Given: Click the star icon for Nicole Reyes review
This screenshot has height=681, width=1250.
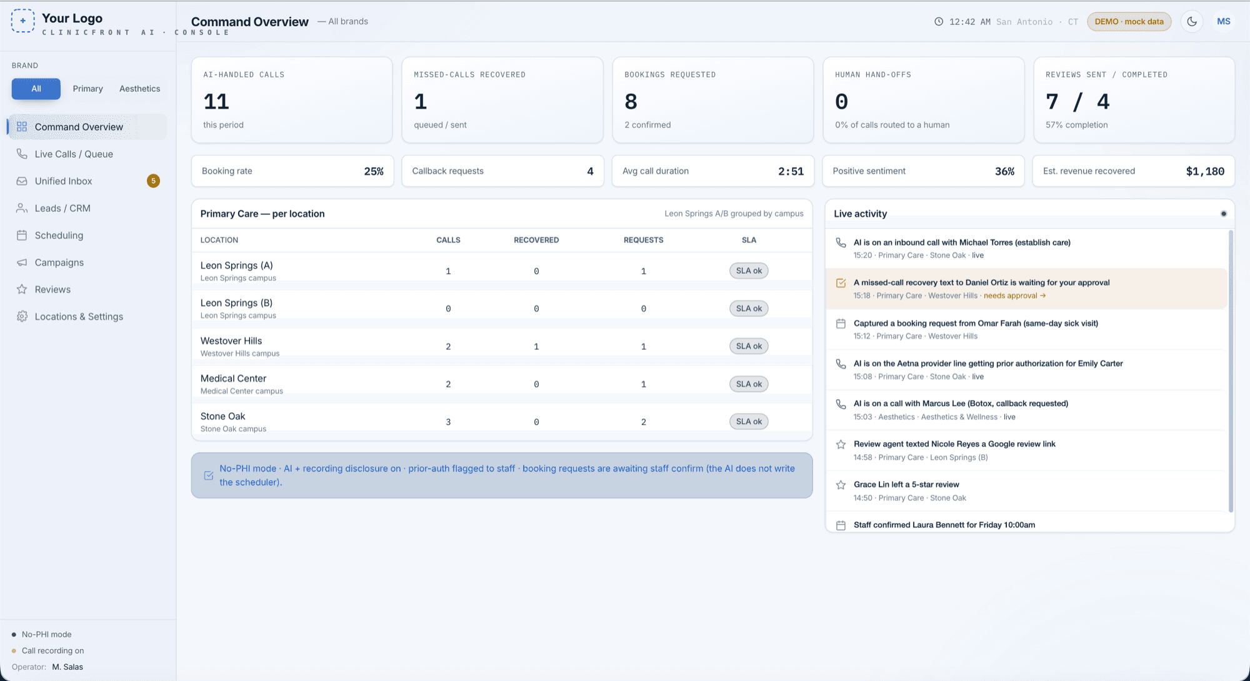Looking at the screenshot, I should (x=841, y=444).
